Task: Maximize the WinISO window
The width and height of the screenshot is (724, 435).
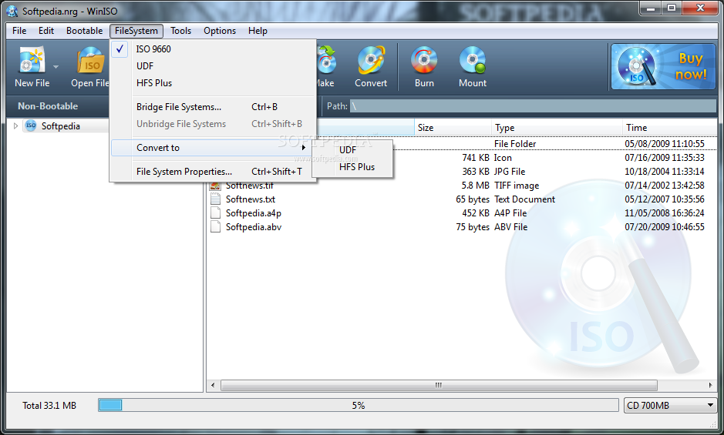Action: 672,8
